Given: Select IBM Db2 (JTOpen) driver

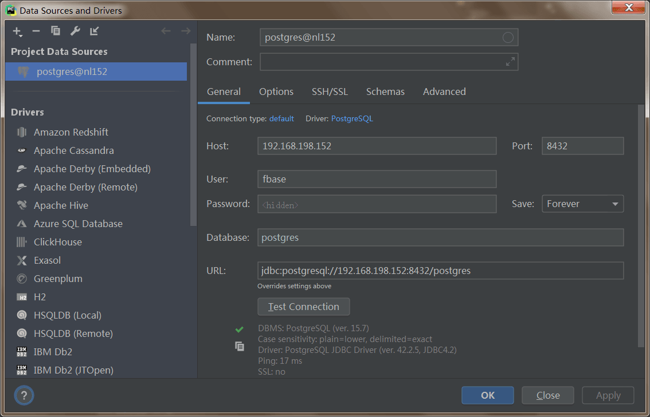Looking at the screenshot, I should [96, 370].
